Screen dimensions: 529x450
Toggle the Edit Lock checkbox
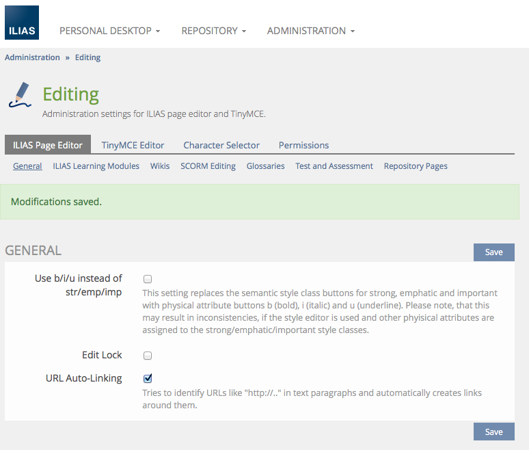pyautogui.click(x=148, y=356)
